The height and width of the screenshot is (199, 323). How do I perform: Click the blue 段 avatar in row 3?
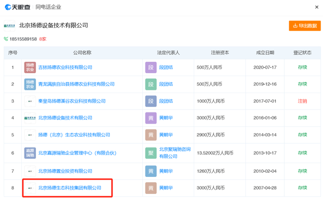coord(151,101)
